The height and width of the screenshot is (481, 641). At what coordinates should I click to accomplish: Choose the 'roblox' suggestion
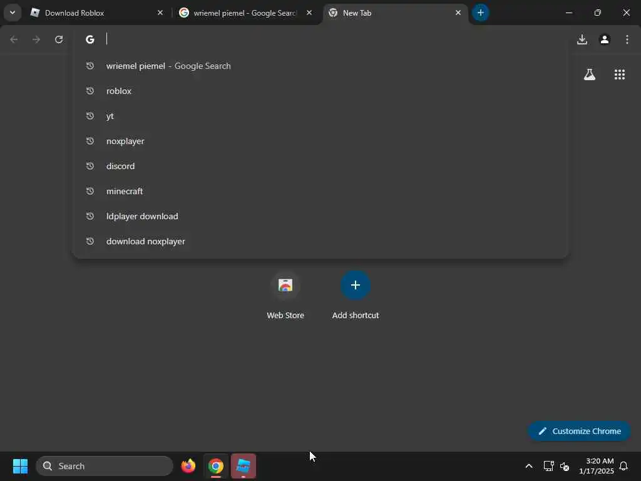[320, 91]
